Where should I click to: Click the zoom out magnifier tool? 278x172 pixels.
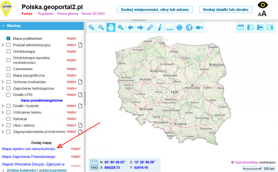tap(101, 27)
